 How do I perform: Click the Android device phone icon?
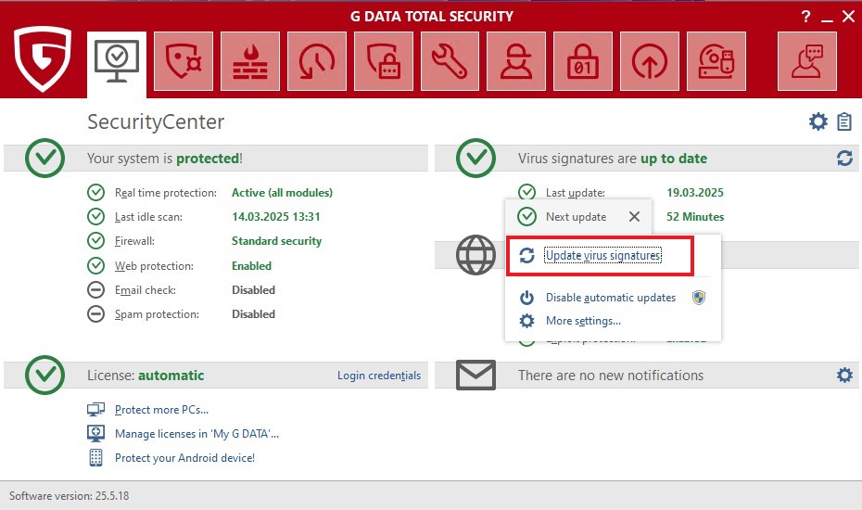pos(95,458)
